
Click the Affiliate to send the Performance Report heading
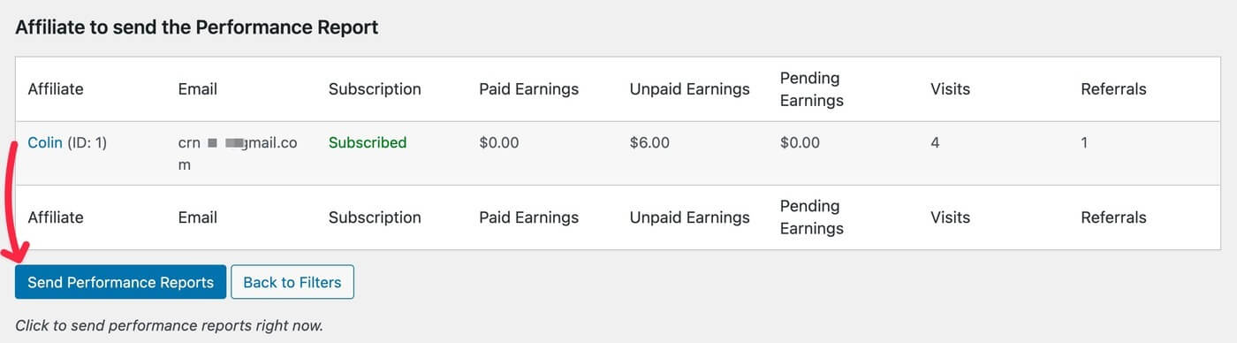(197, 27)
